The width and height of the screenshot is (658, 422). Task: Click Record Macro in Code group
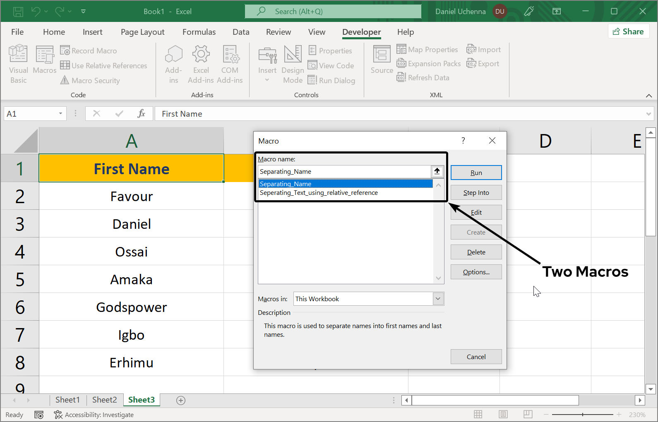click(89, 50)
